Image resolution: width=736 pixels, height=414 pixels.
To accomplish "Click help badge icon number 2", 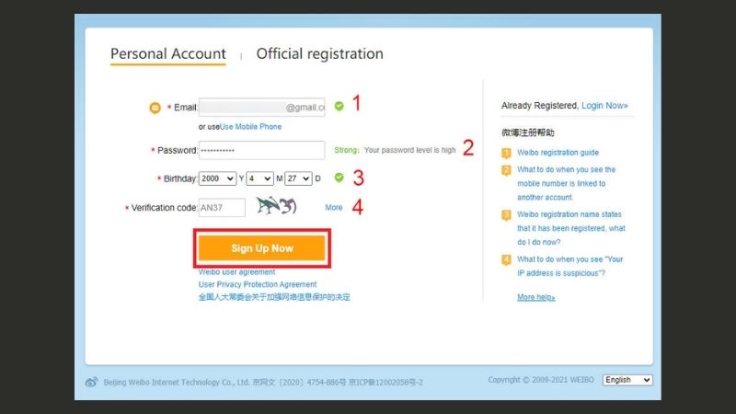I will (506, 170).
